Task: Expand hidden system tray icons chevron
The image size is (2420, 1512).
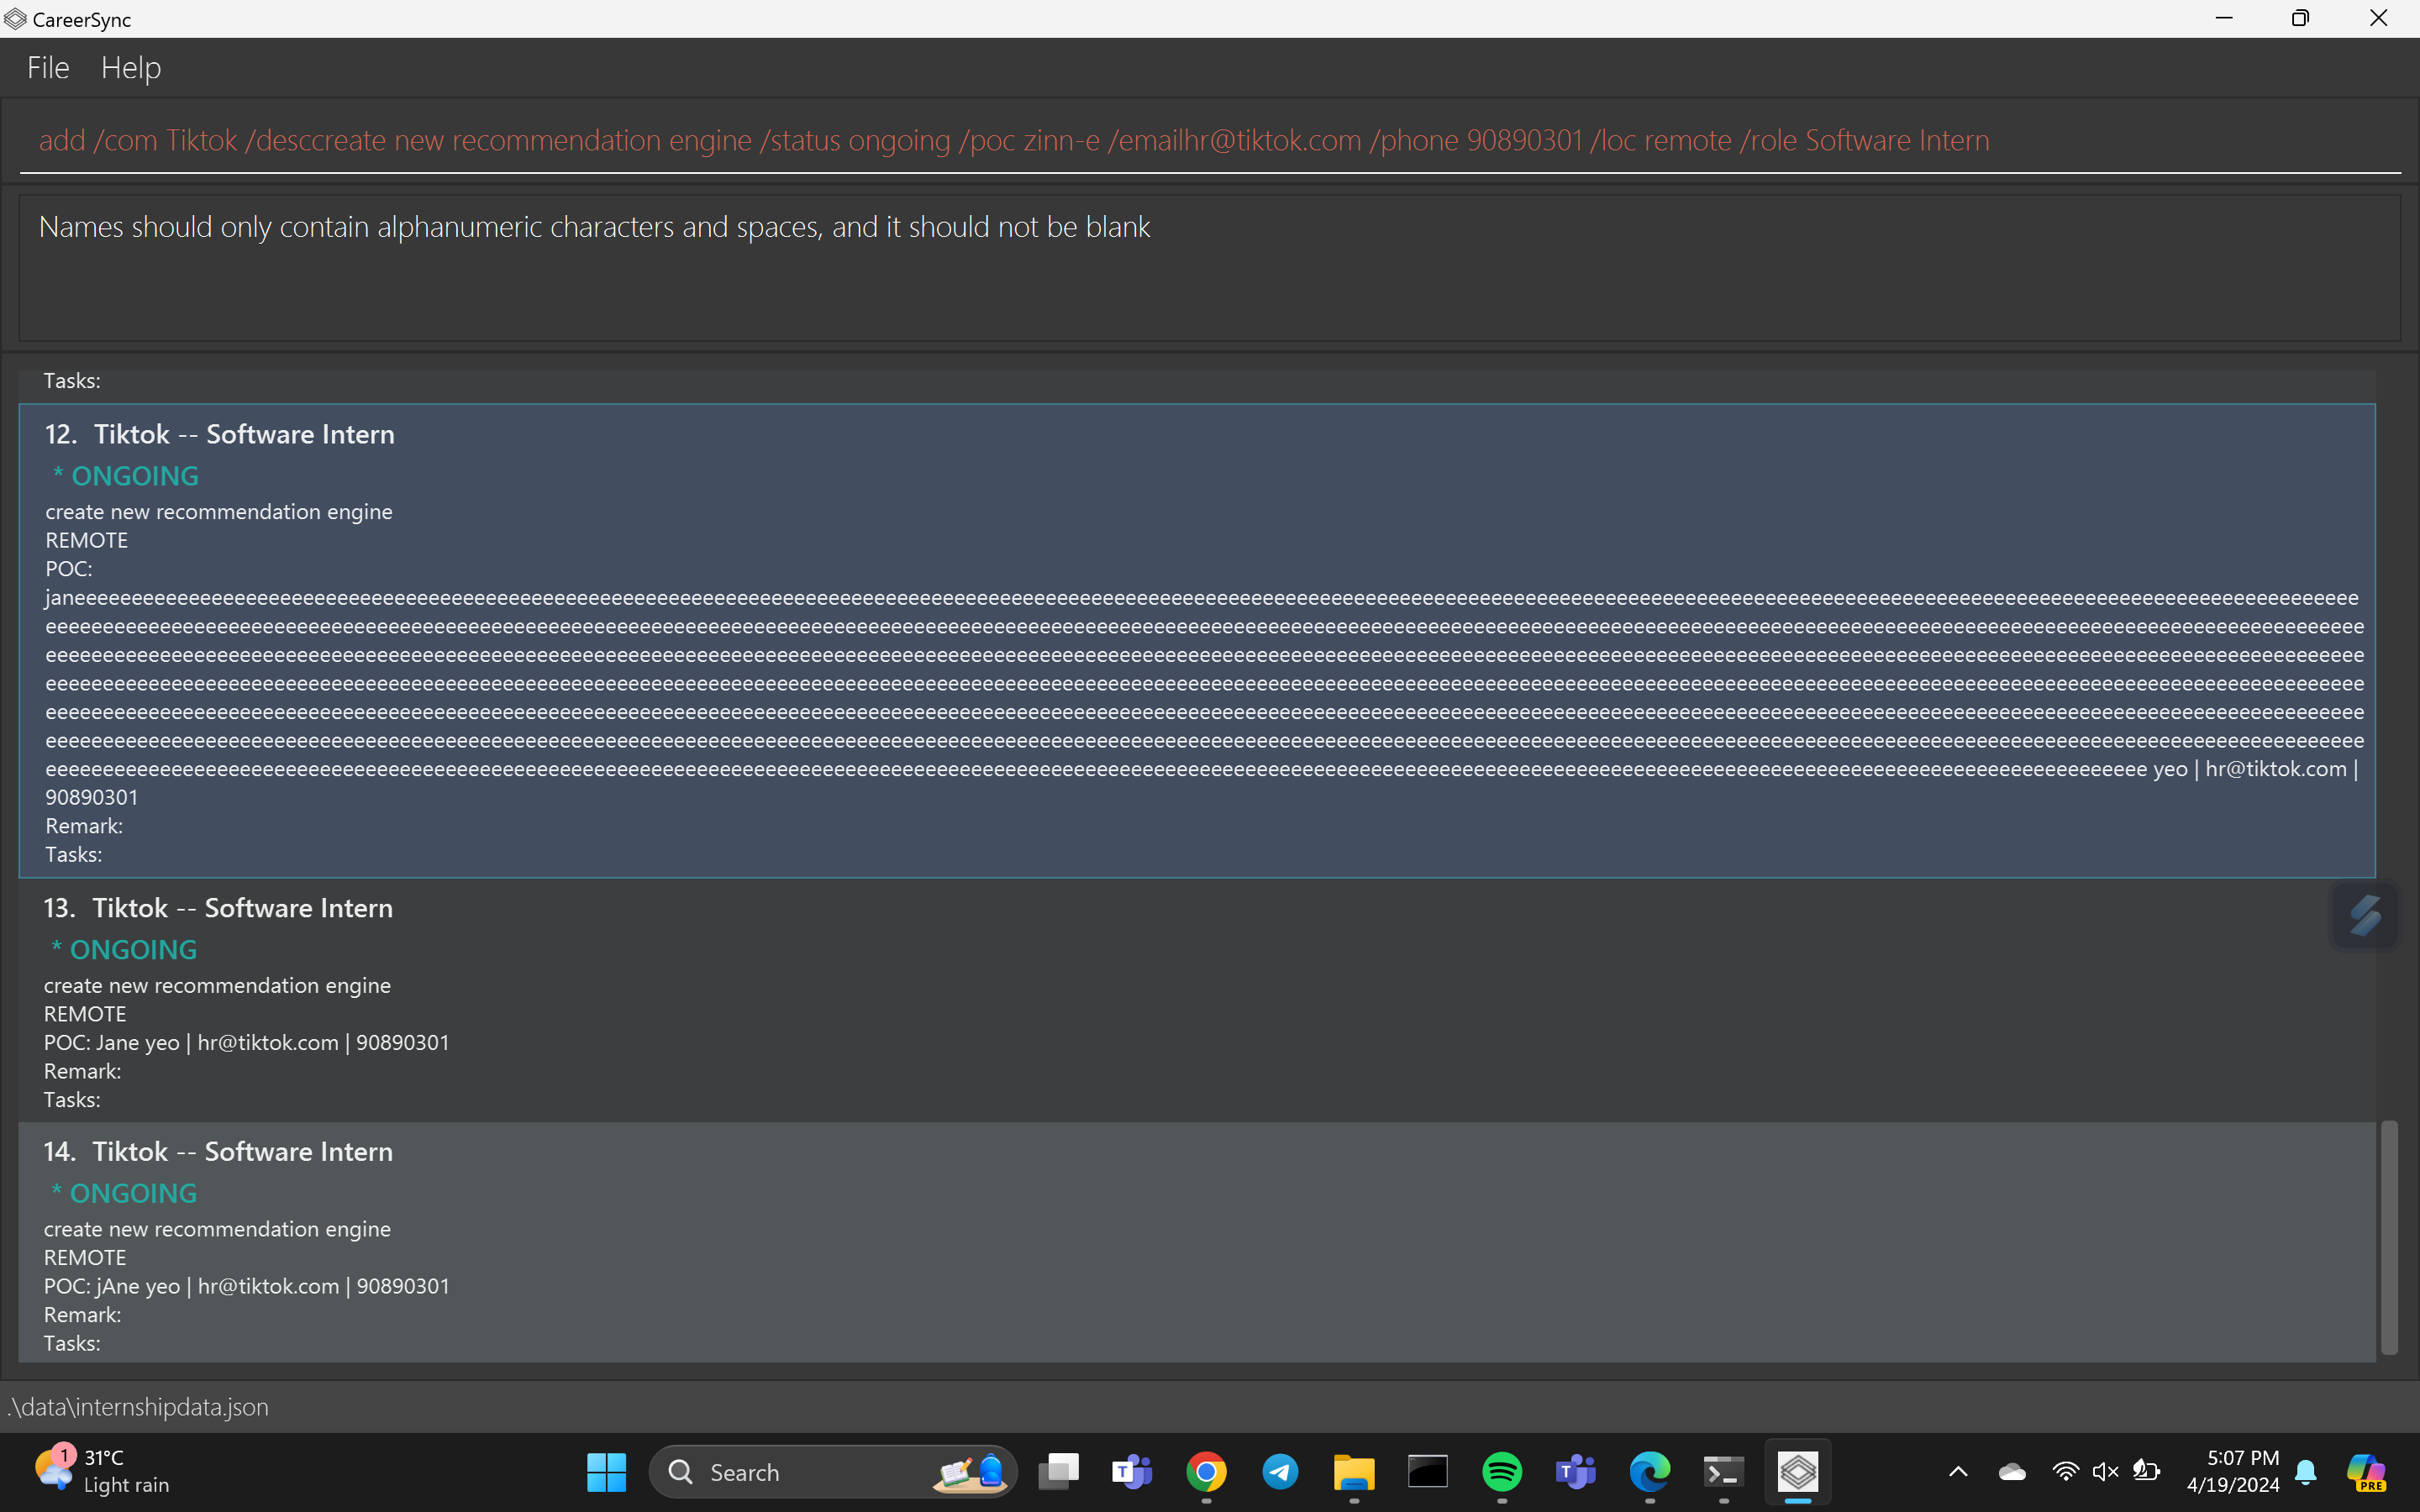Action: pyautogui.click(x=1958, y=1472)
